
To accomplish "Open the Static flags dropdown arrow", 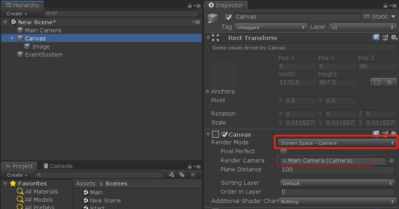I will pos(393,17).
